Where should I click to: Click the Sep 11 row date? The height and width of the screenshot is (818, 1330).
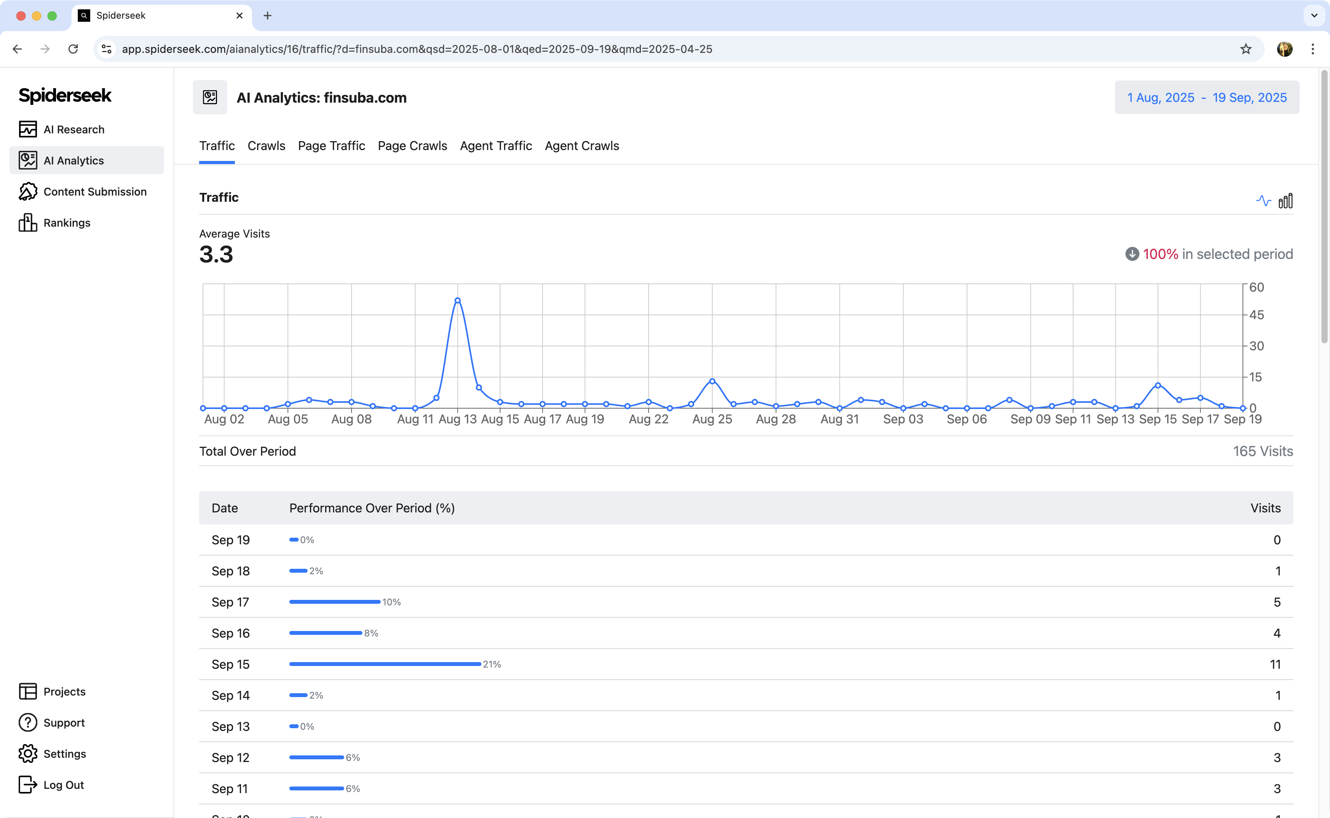(x=229, y=788)
